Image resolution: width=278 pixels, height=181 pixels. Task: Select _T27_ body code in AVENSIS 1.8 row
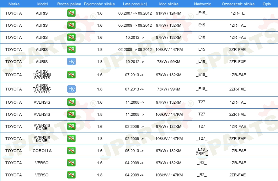click(x=202, y=114)
